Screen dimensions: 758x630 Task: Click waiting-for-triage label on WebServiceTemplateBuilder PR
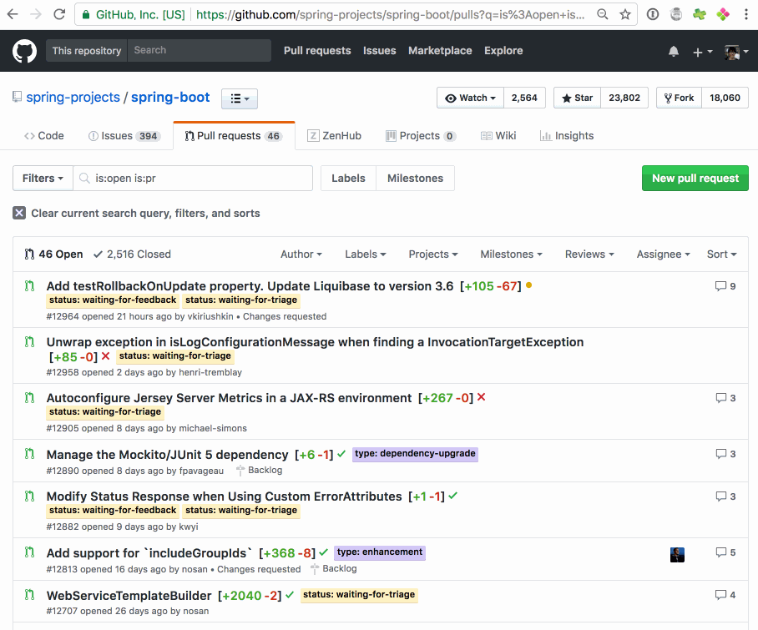(359, 595)
